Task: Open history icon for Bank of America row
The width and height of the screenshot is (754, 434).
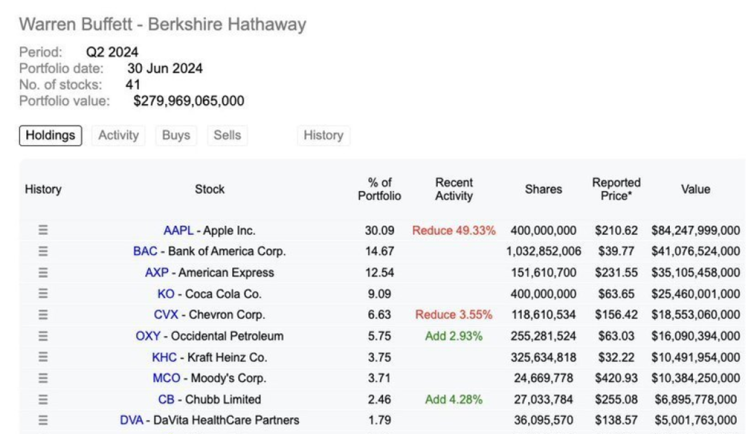Action: pyautogui.click(x=43, y=251)
